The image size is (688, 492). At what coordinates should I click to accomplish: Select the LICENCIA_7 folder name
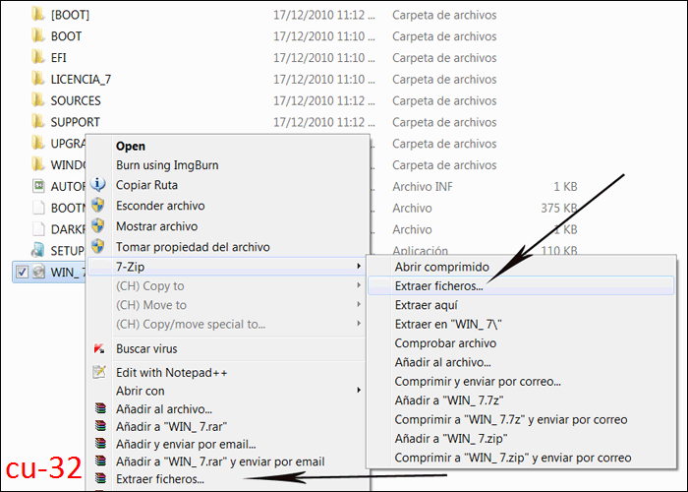81,79
